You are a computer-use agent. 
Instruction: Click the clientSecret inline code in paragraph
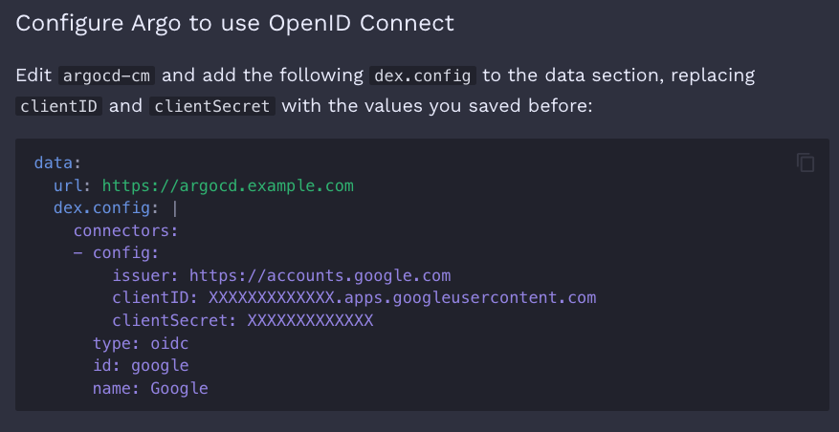click(212, 106)
